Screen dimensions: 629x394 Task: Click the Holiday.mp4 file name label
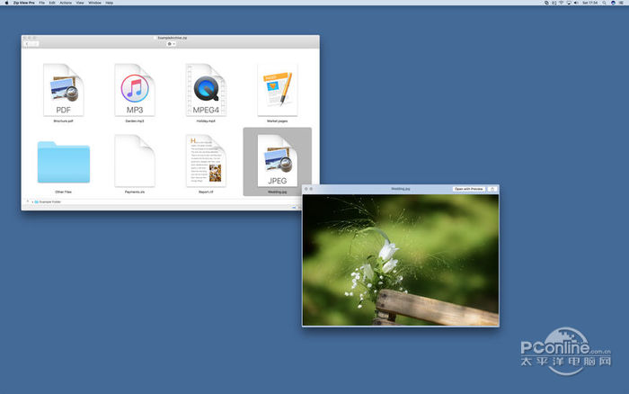coord(206,121)
